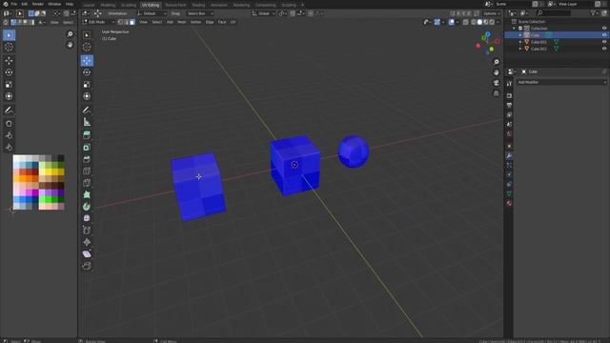This screenshot has width=610, height=343.
Task: Hide Collection in outliner
Action: [604, 29]
